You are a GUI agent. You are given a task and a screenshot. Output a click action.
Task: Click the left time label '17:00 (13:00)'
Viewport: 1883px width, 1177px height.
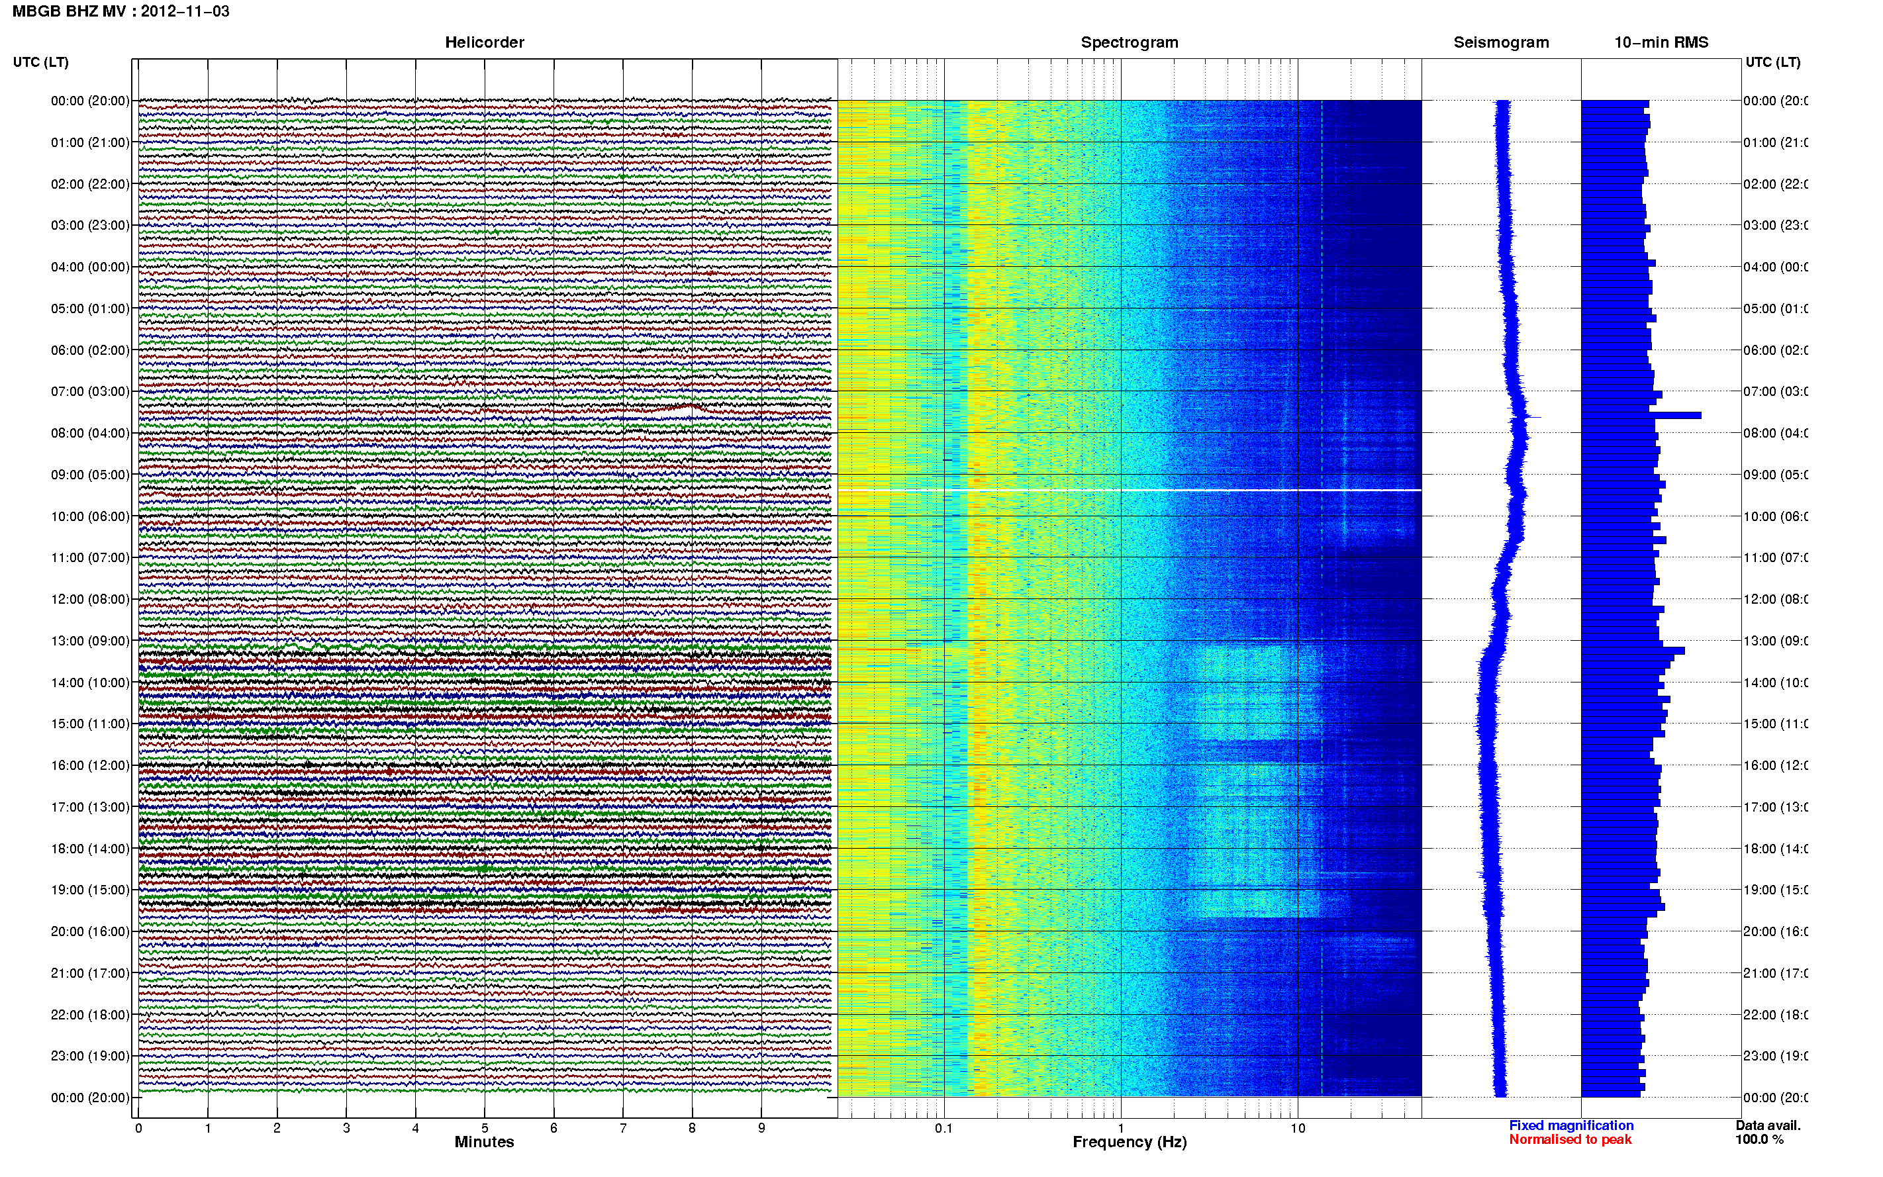point(90,807)
